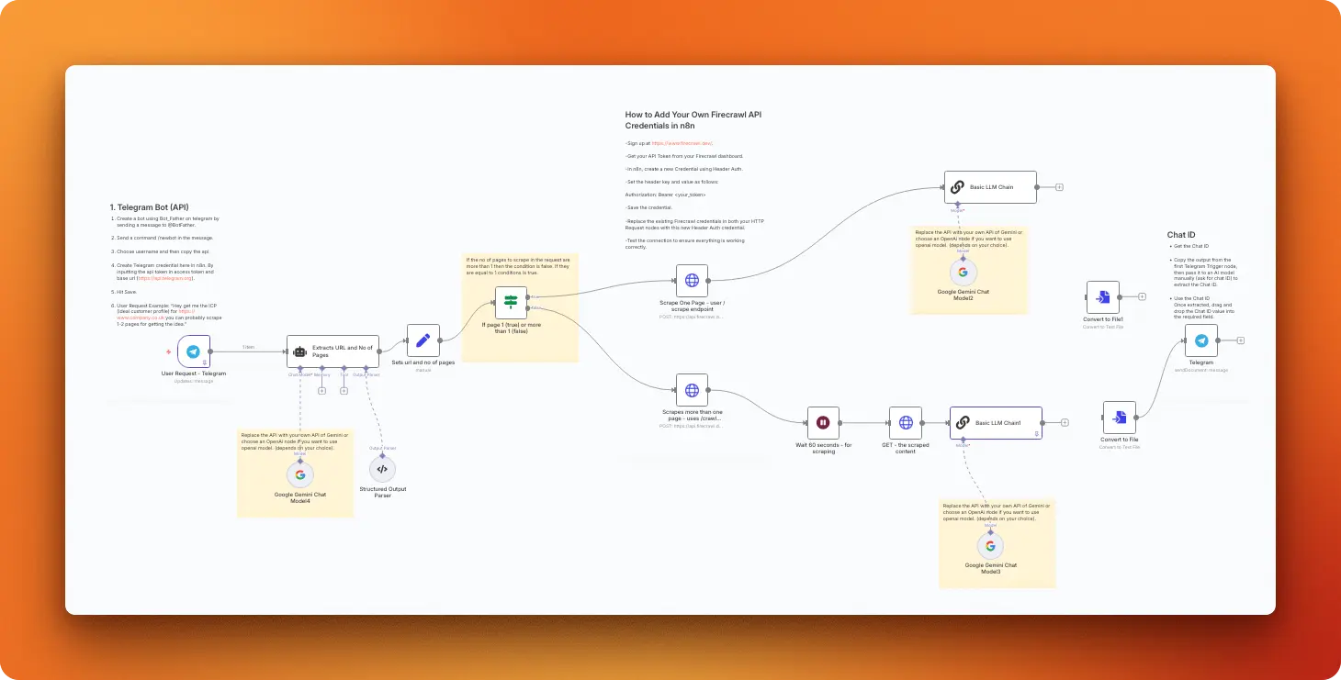The height and width of the screenshot is (680, 1341).
Task: Open the final Telegram send node
Action: pos(1201,340)
